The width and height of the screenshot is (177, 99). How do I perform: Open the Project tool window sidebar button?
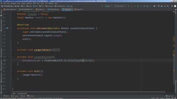(1, 13)
